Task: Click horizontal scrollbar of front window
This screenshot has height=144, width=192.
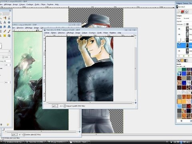Action: click(90, 103)
